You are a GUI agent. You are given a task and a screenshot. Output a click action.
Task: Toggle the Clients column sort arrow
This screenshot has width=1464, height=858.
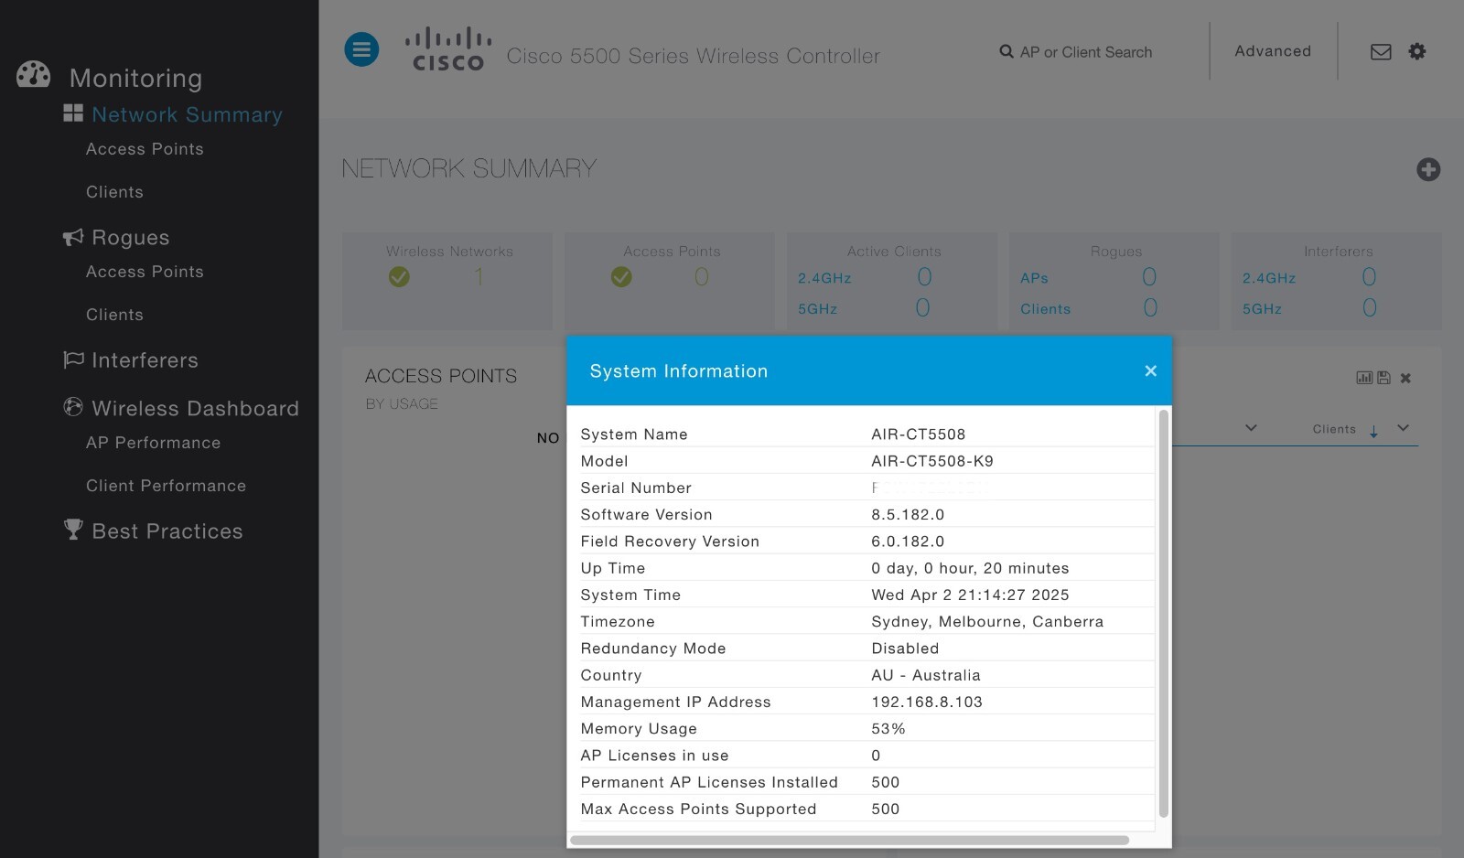1373,431
